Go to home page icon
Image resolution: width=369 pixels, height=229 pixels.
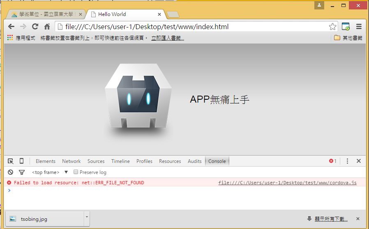pos(47,27)
